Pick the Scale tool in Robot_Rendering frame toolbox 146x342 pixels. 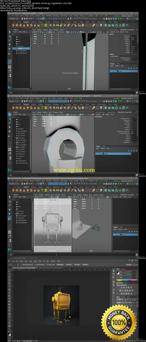pyautogui.click(x=9, y=218)
